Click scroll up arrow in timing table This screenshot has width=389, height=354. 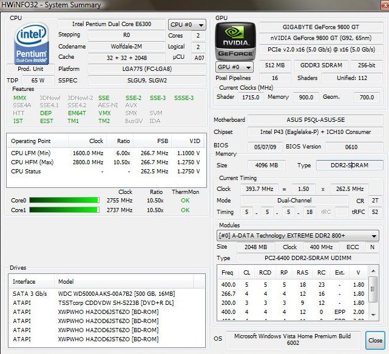tap(373, 271)
